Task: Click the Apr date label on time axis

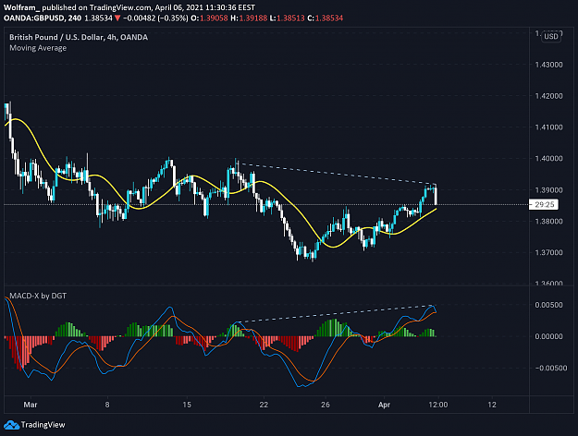Action: point(384,405)
